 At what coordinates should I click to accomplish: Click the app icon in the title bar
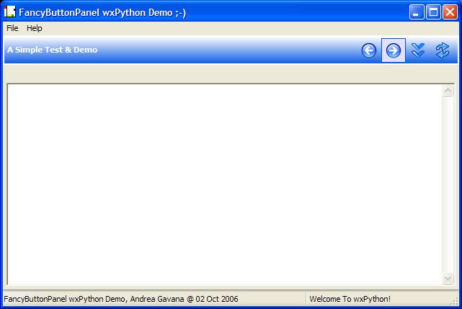pyautogui.click(x=10, y=12)
